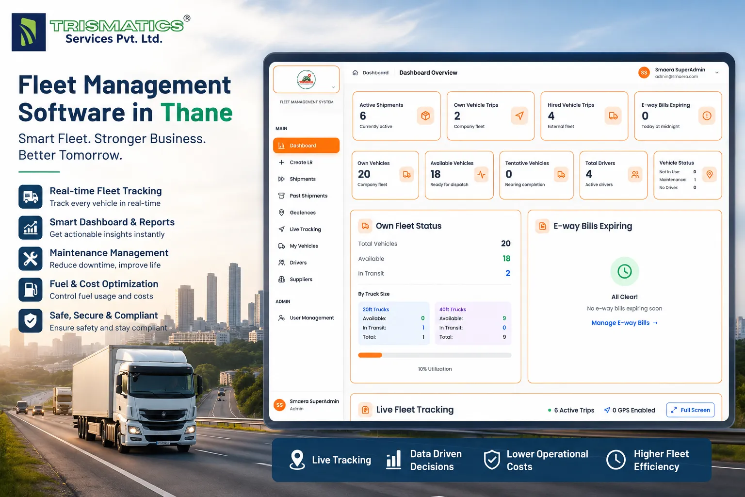Screen dimensions: 745x497
Task: Click the Shipments forward icon in sidebar
Action: pyautogui.click(x=281, y=179)
